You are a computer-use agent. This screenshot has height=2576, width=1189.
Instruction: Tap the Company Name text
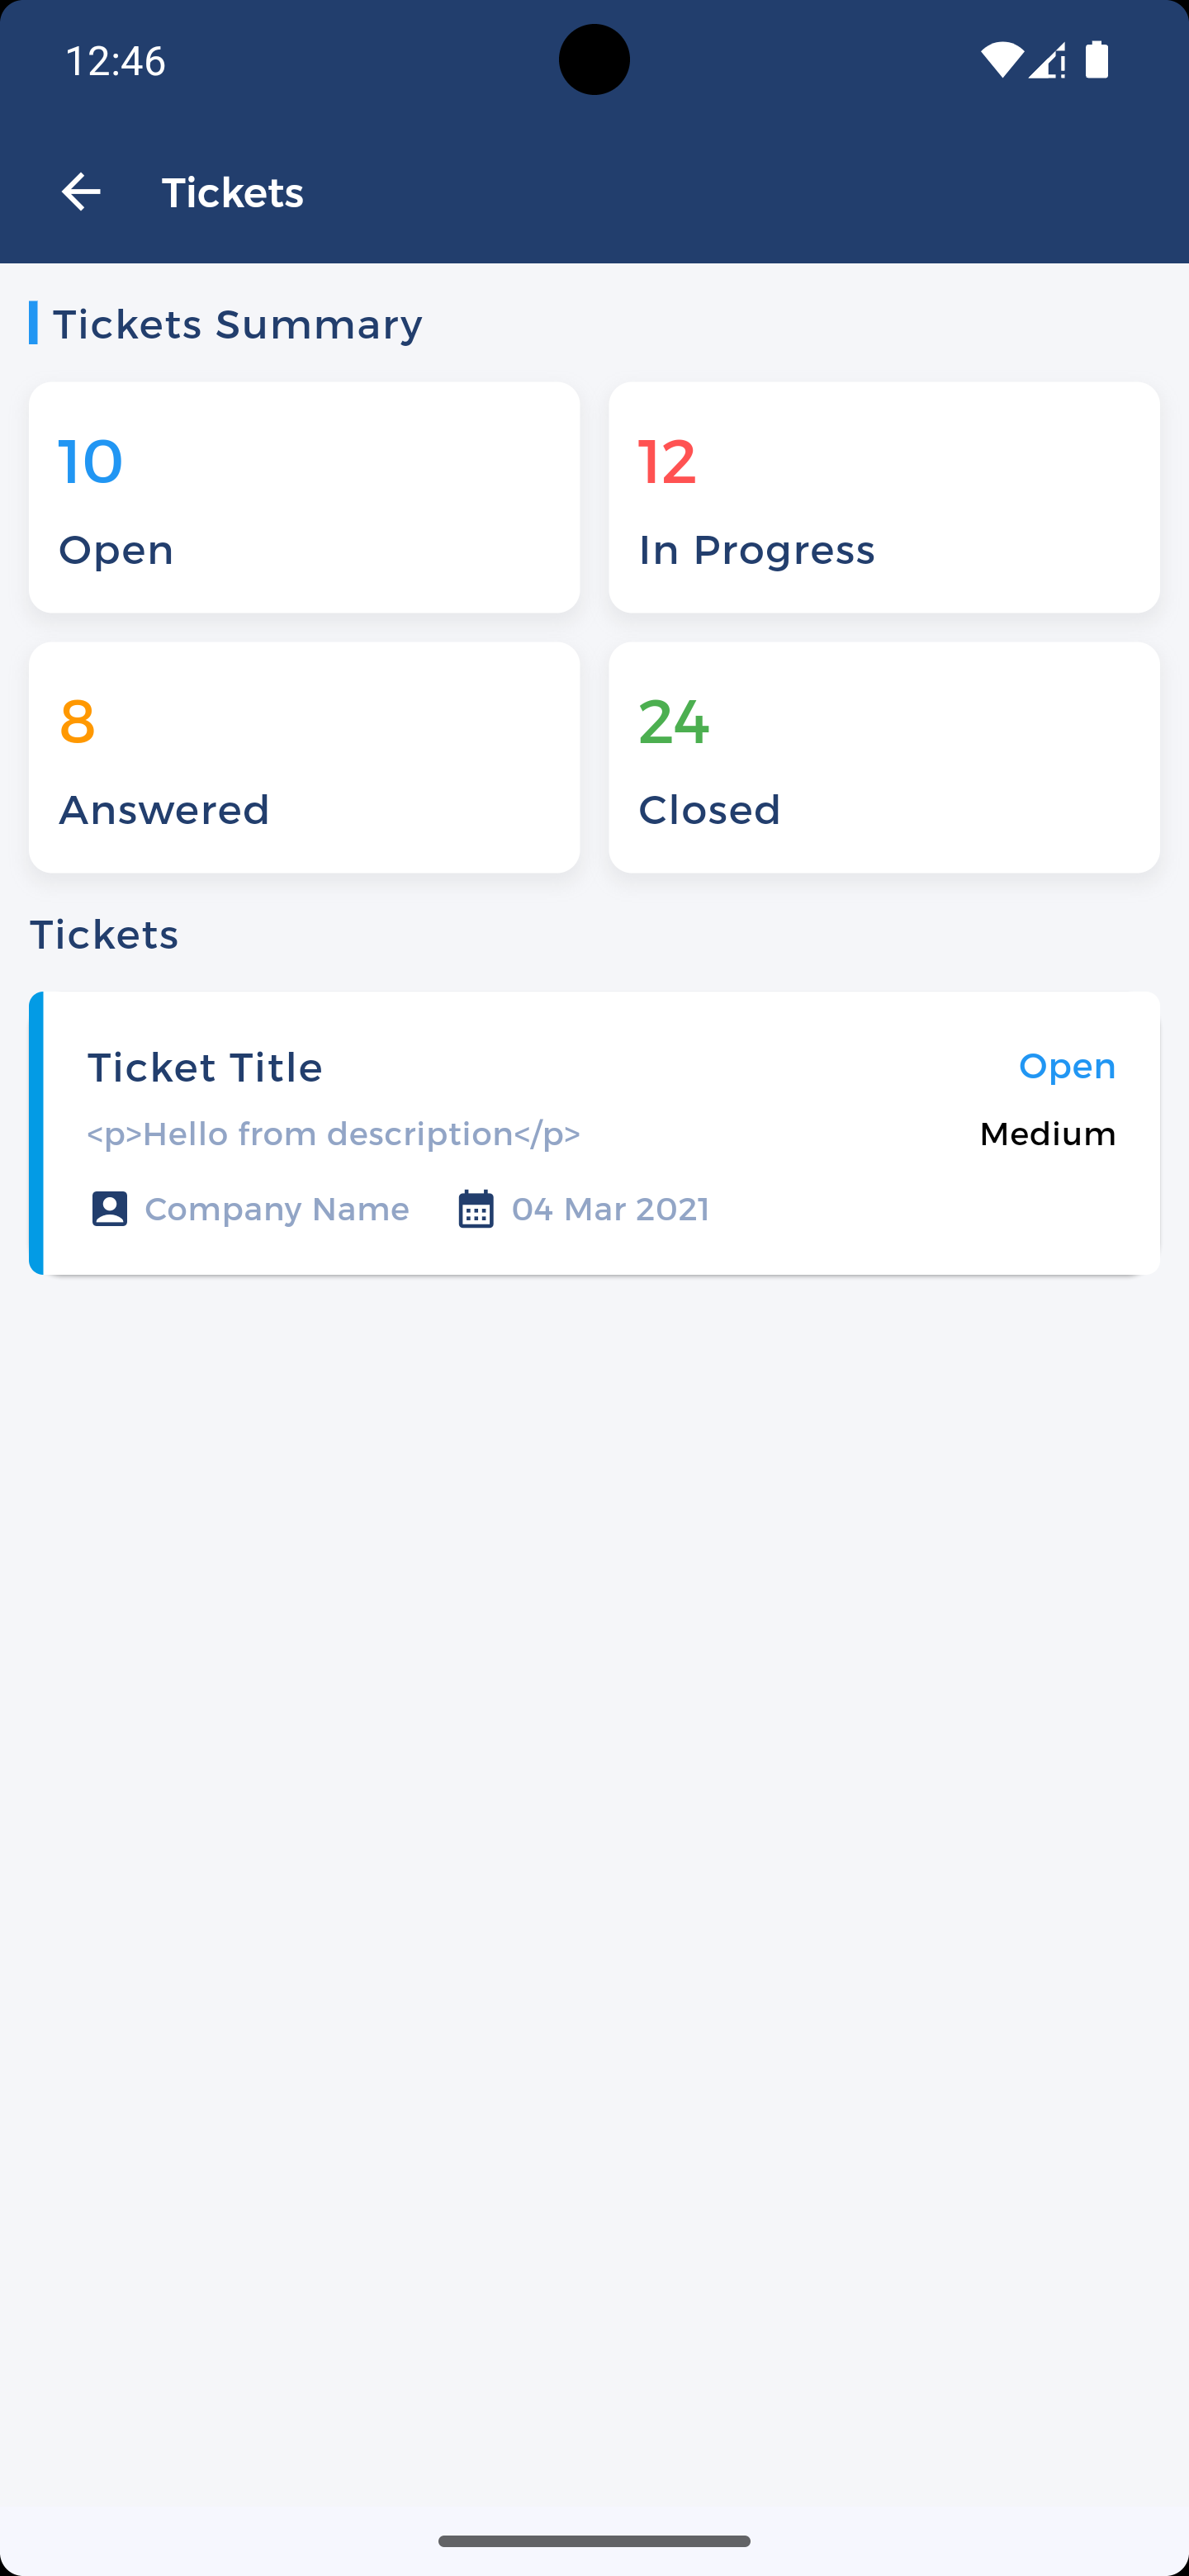[x=277, y=1209]
